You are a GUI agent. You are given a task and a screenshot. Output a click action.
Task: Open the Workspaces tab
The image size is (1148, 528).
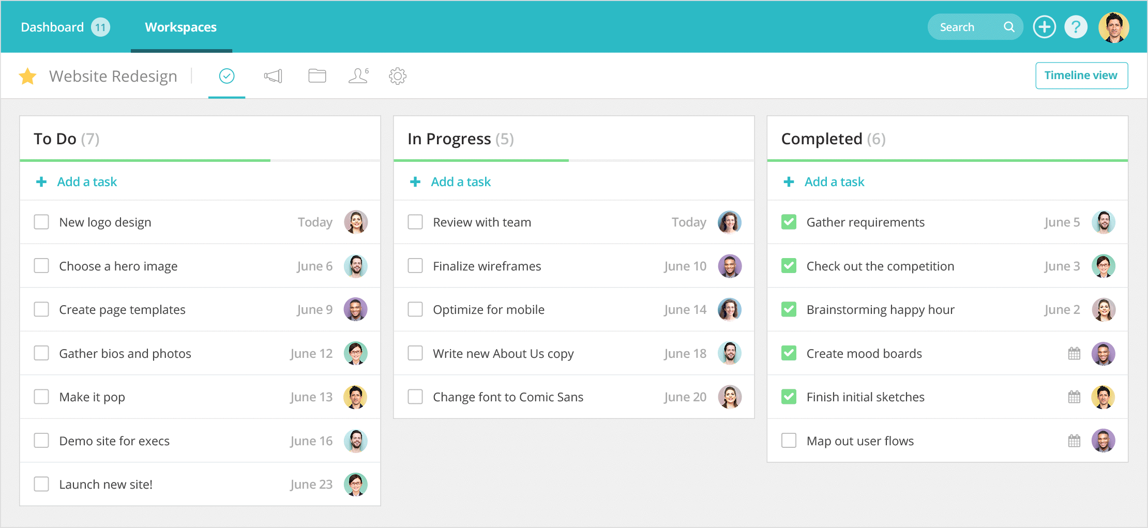(180, 26)
